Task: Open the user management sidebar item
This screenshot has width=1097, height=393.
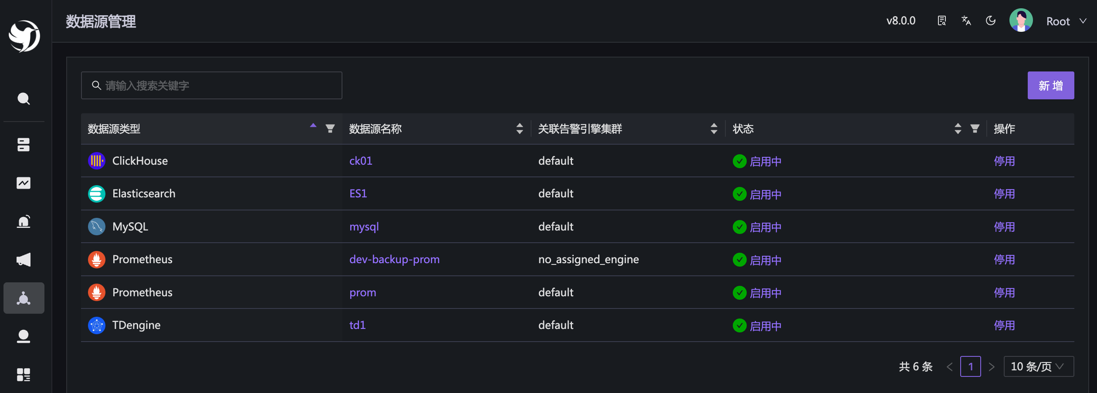Action: click(24, 336)
